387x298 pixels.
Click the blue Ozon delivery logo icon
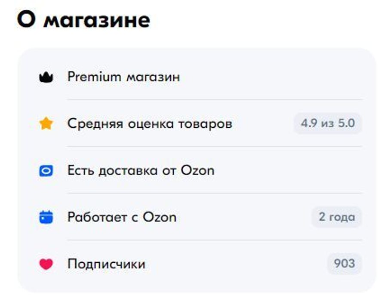pos(45,169)
